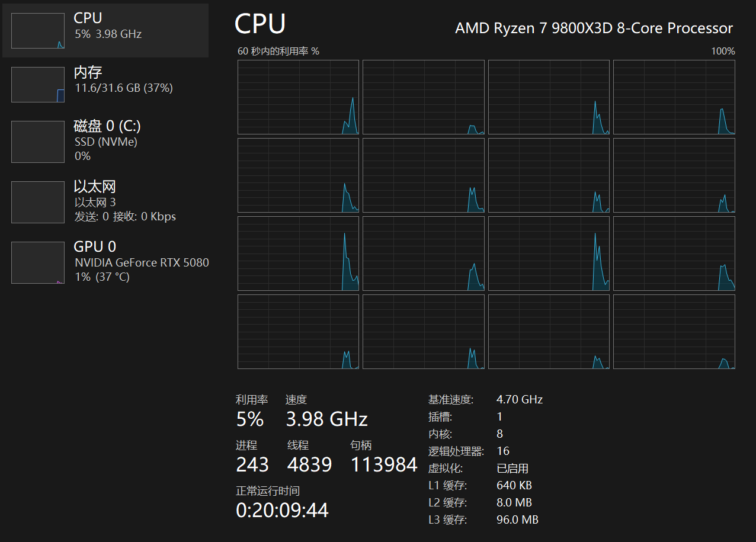
Task: Click the 正常运行时间 value 0:20:09:44
Action: (x=282, y=510)
